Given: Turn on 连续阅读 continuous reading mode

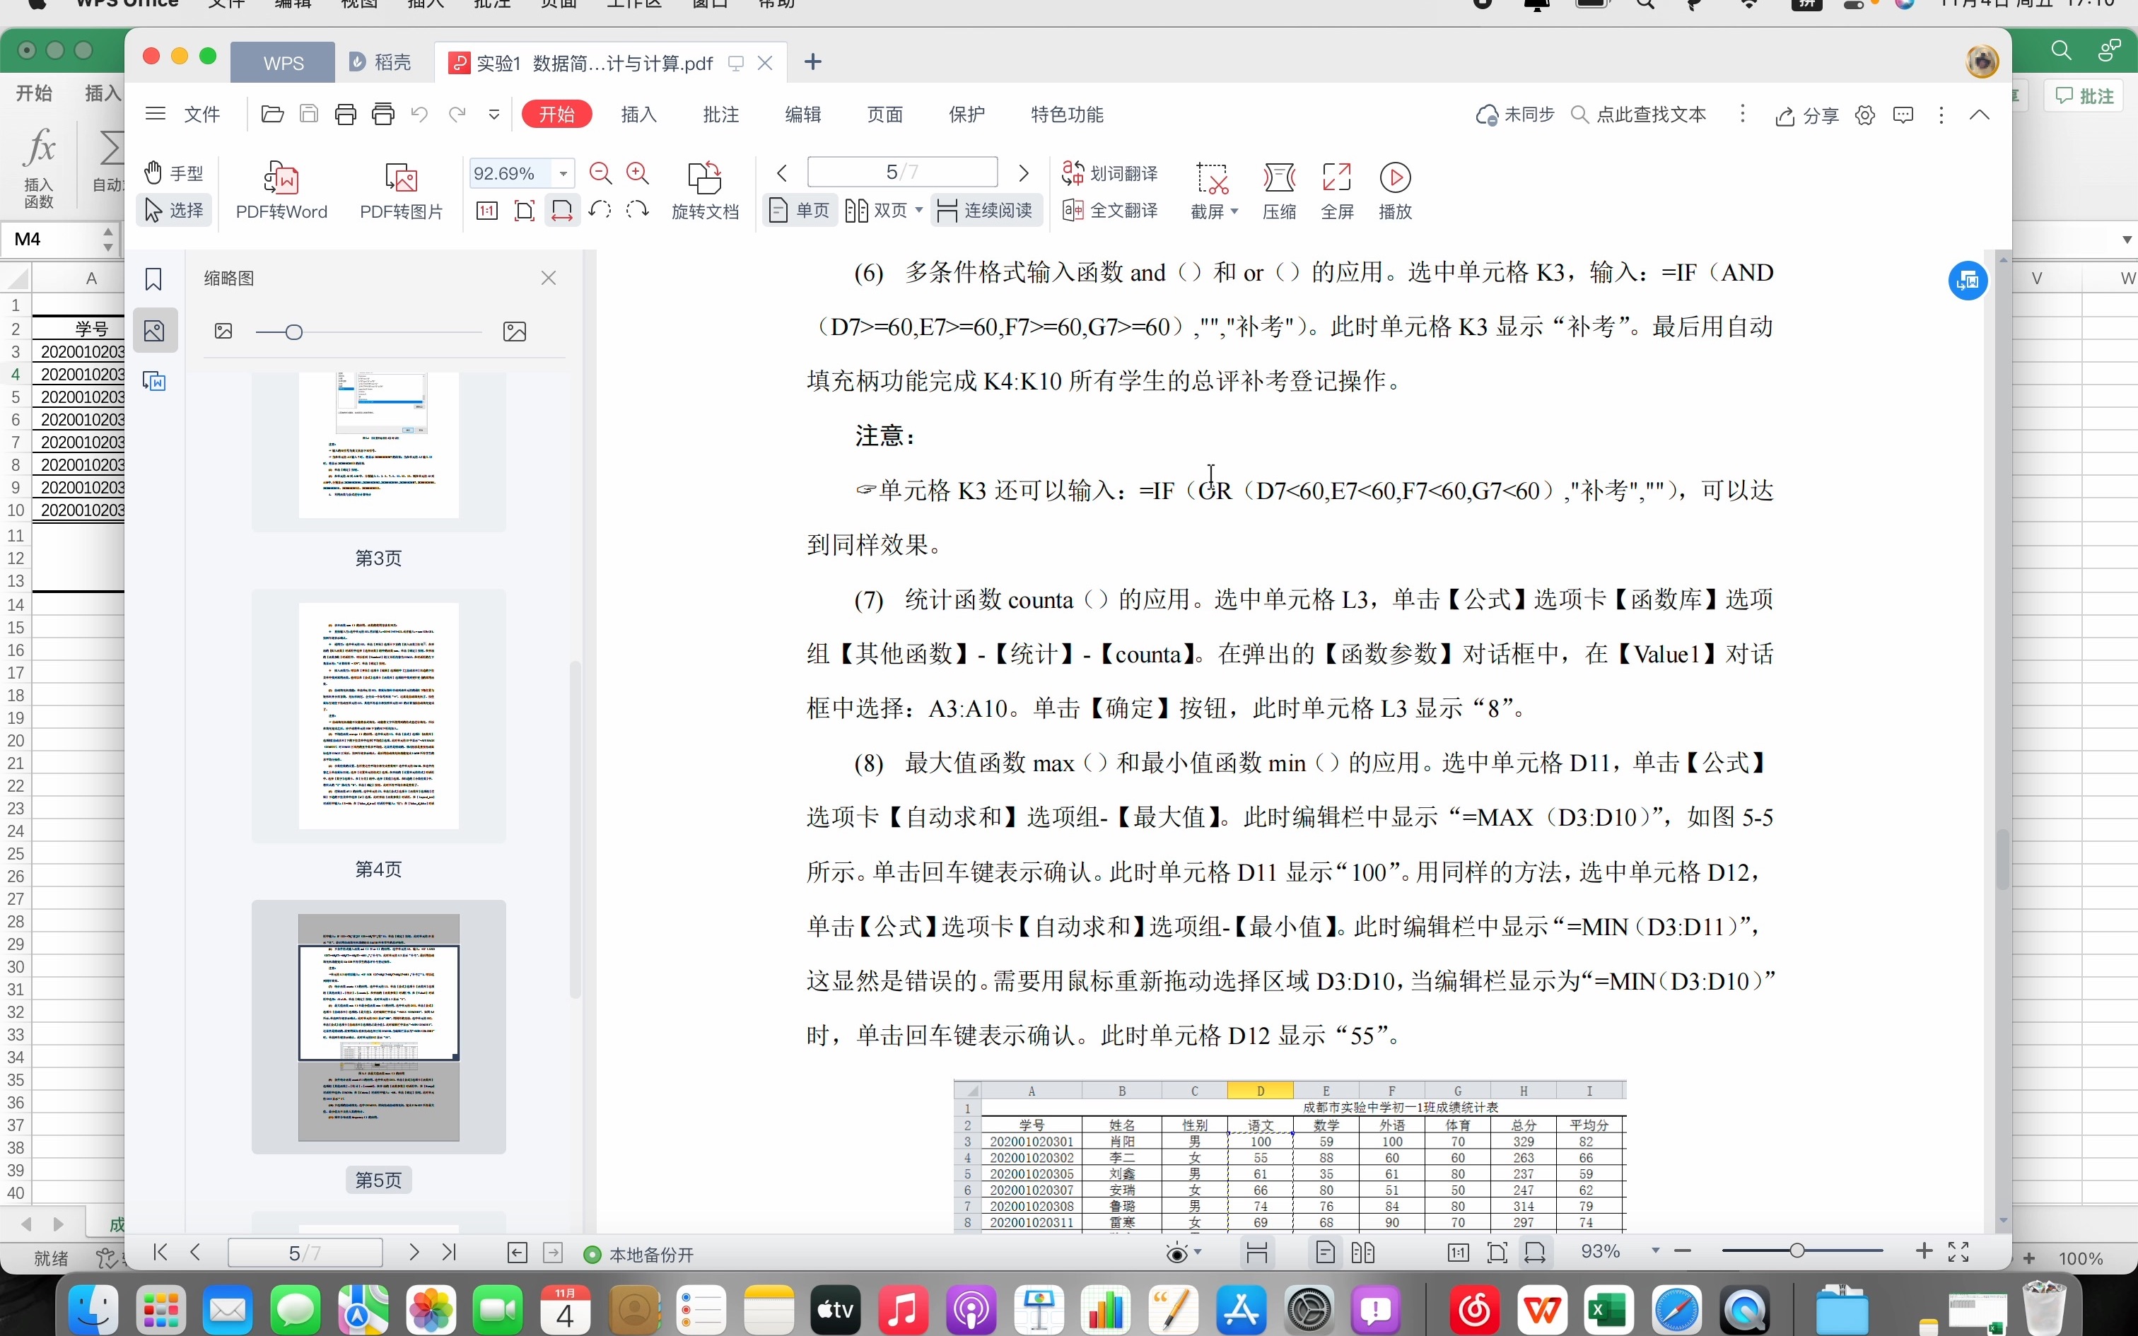Looking at the screenshot, I should 986,211.
